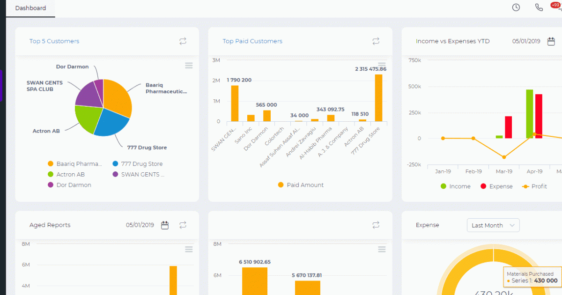Toggle the SWAN GENTS ... legend entry
This screenshot has width=562, height=295.
139,174
